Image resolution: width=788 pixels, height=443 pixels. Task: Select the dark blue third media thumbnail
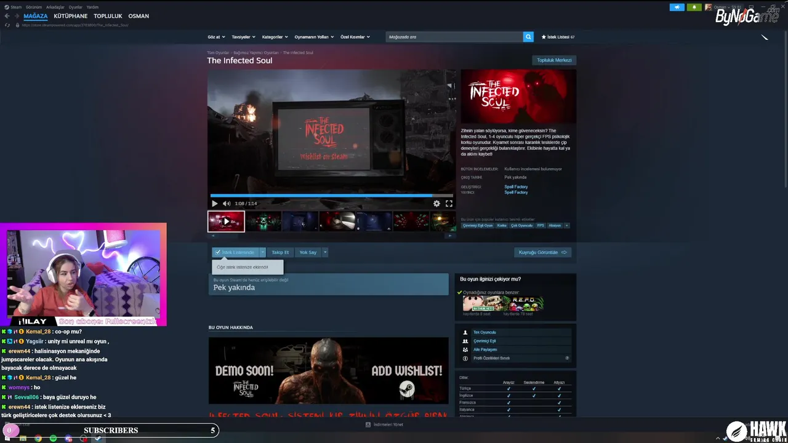click(x=300, y=221)
